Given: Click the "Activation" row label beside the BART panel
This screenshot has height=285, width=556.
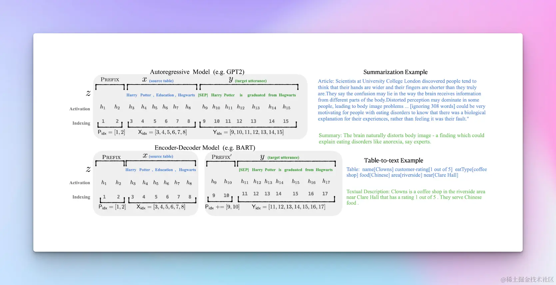Looking at the screenshot, I should pyautogui.click(x=80, y=183).
